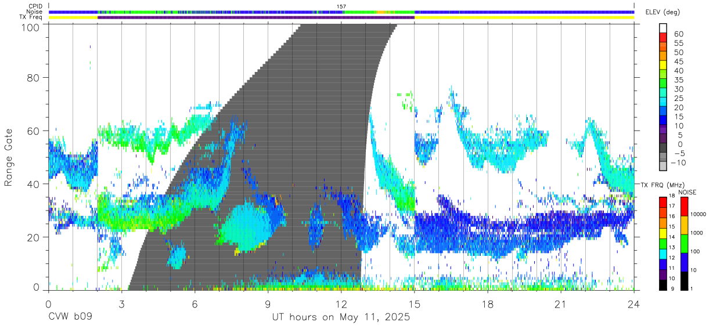Click the y-axis tick label 60
This screenshot has width=713, height=329.
[x=34, y=131]
